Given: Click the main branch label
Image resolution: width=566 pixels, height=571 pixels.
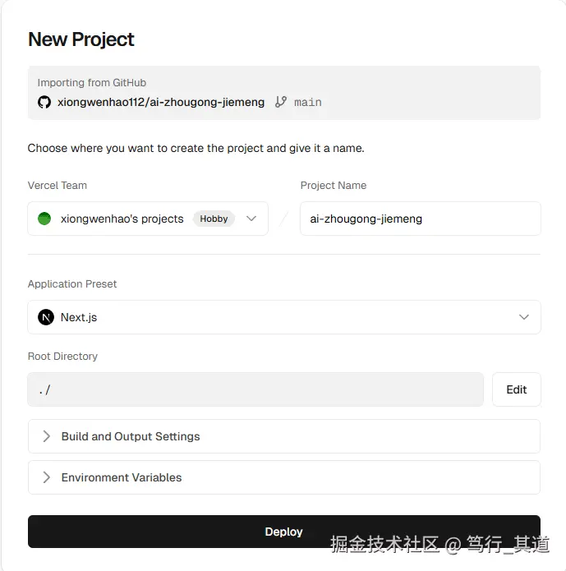Looking at the screenshot, I should click(308, 102).
